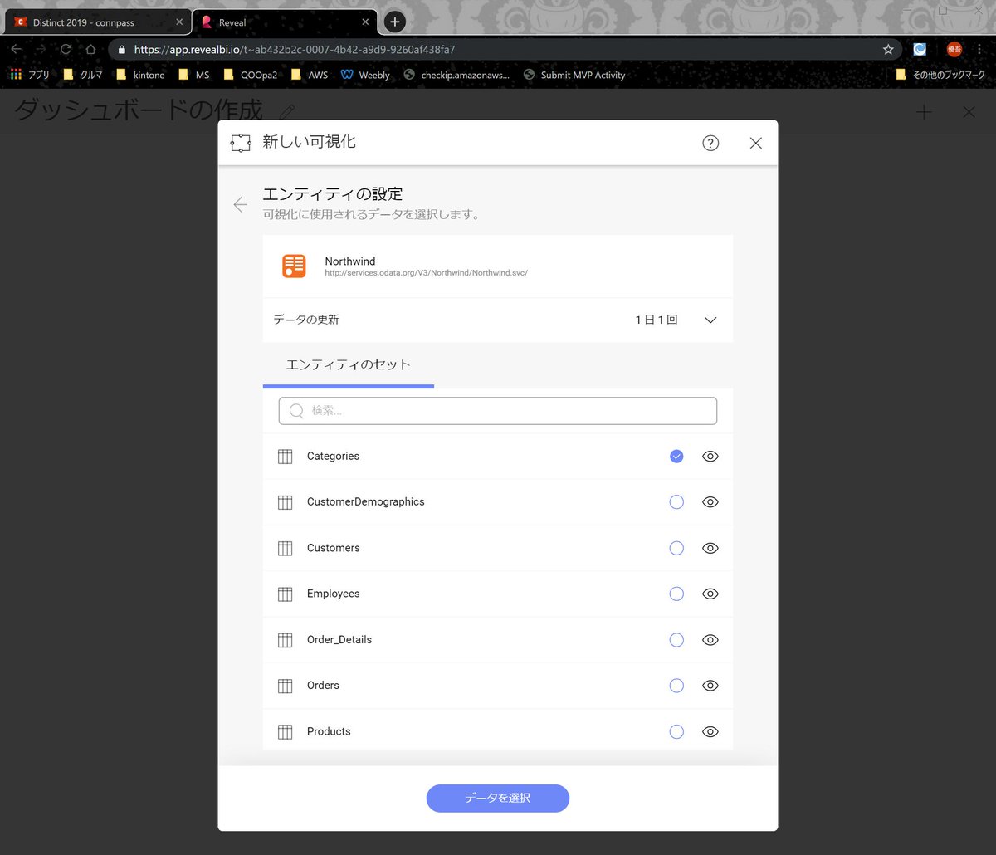Click the table icon next to Categories
The image size is (996, 855).
tap(285, 456)
